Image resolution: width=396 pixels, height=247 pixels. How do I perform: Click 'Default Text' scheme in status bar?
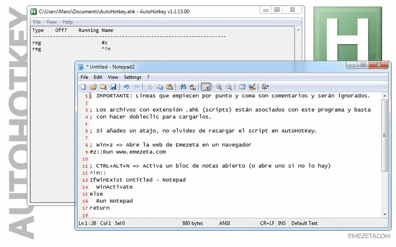[304, 223]
